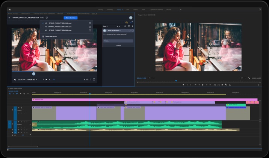269x158 pixels.
Task: Open the Frame.io panel hamburger menu
Action: (x=9, y=18)
